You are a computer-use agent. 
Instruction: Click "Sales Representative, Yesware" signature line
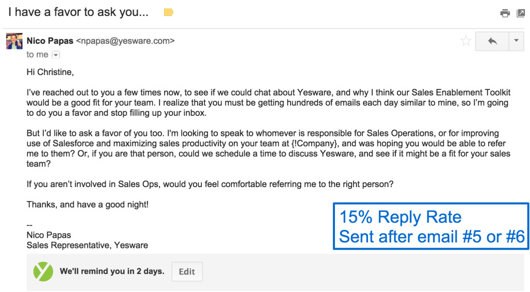pyautogui.click(x=87, y=245)
